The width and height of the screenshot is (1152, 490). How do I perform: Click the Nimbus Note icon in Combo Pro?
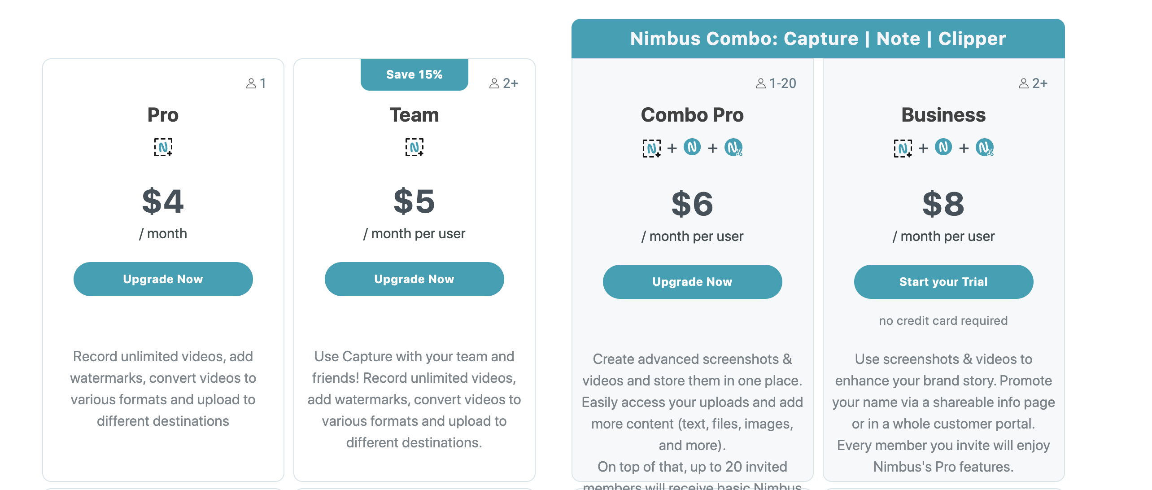click(692, 148)
